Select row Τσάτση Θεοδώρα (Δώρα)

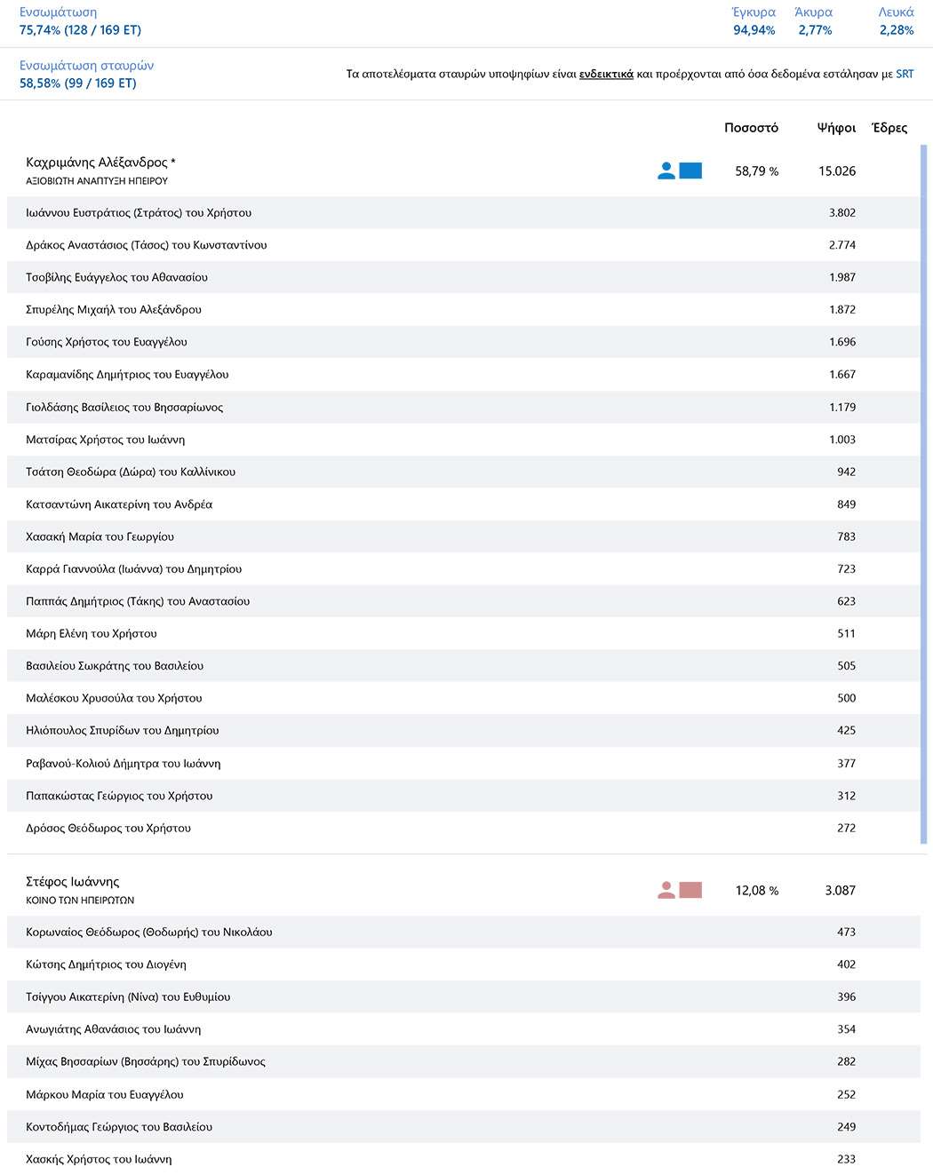[464, 472]
